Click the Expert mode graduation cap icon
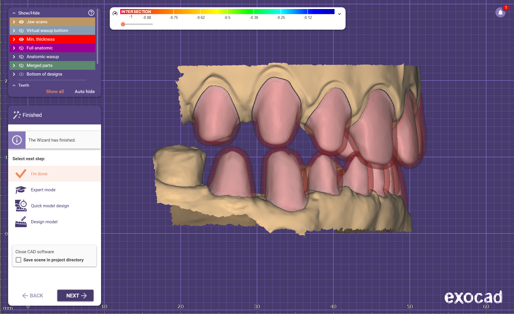 tap(21, 190)
